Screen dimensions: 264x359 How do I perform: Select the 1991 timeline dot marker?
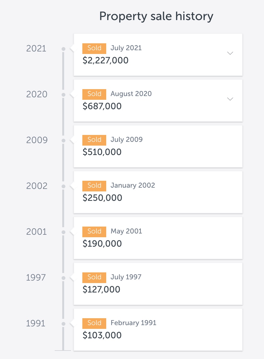tap(63, 324)
